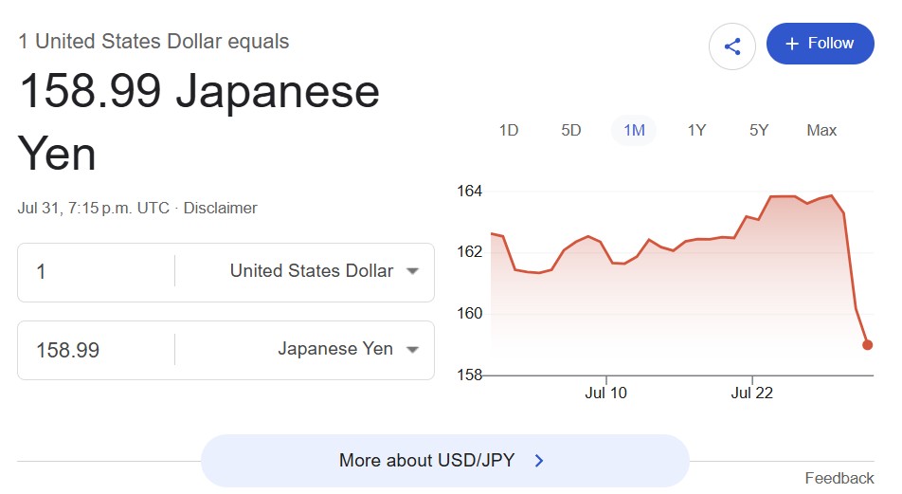Select the 1M chart range
Screen dimensions: 902x494
634,130
